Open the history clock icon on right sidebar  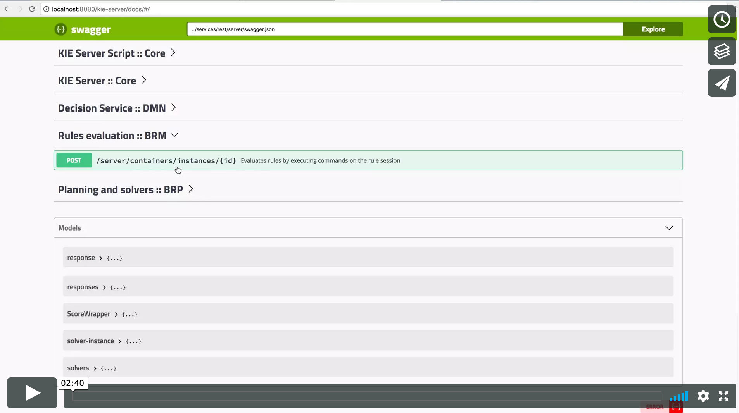click(x=721, y=19)
